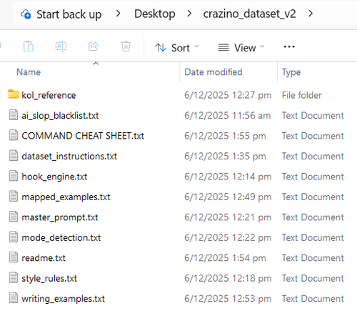
Task: Click date 6/12/2025 1:54 pm
Action: point(225,258)
